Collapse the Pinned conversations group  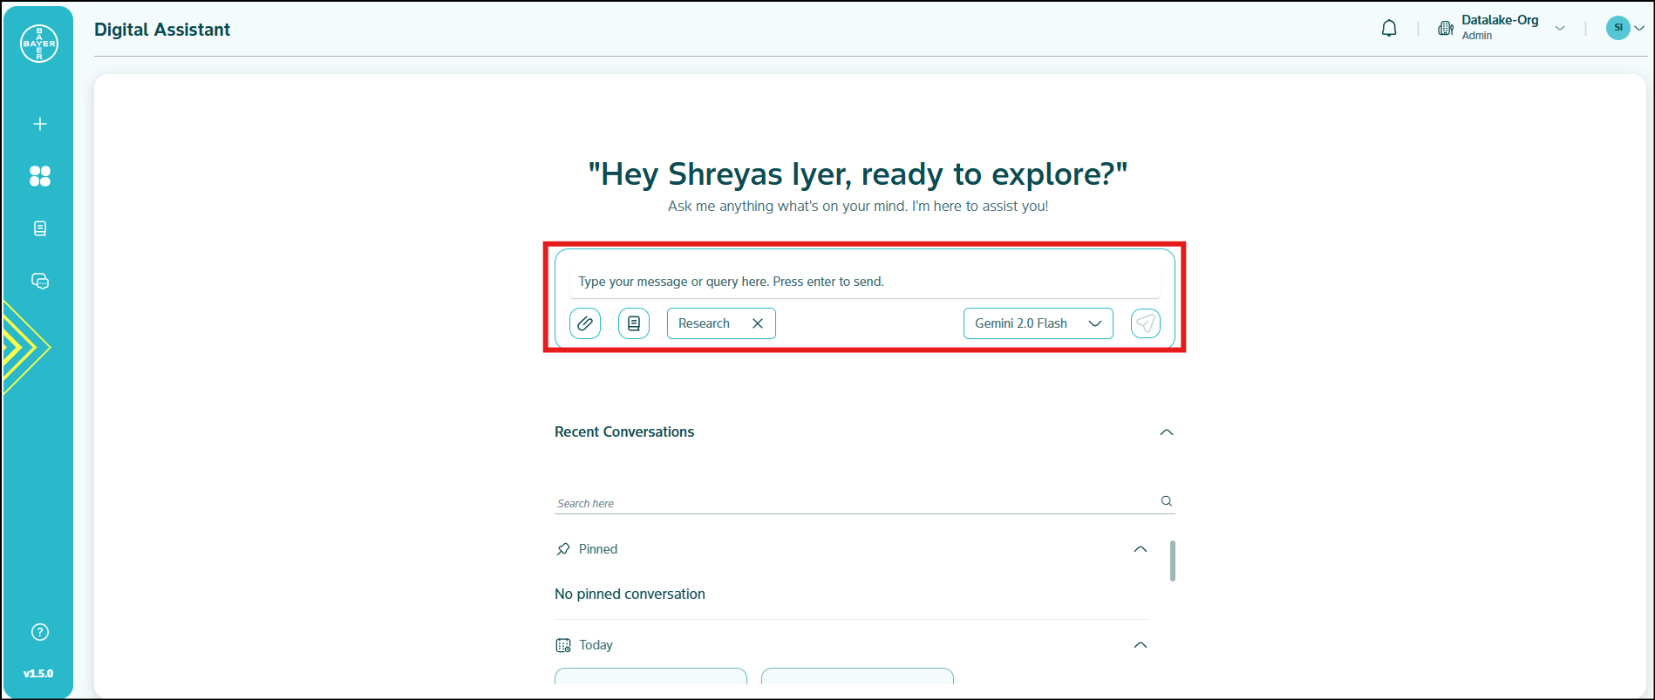pos(1140,549)
